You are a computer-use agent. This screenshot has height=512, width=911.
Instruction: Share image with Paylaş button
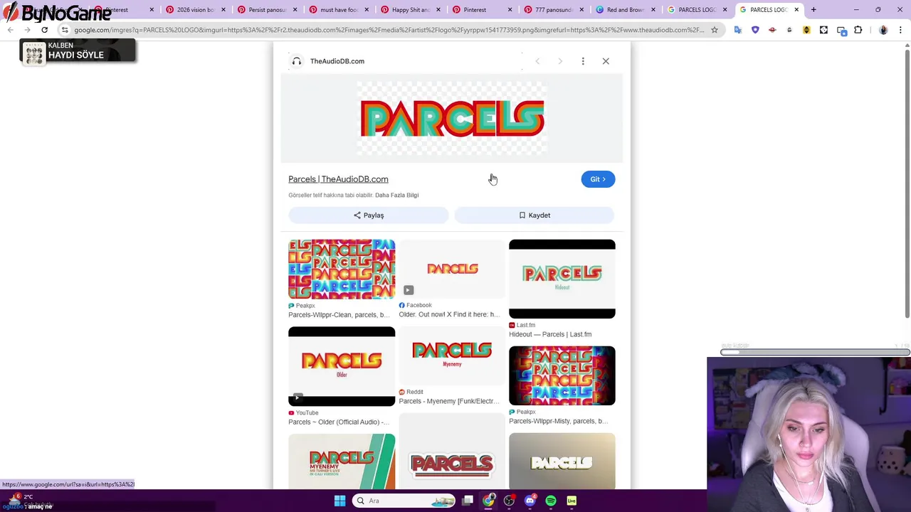(x=369, y=215)
